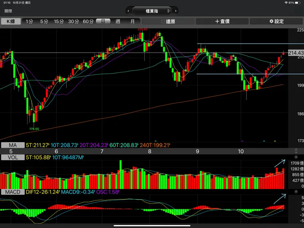Click month 10 on the time axis

pos(241,152)
